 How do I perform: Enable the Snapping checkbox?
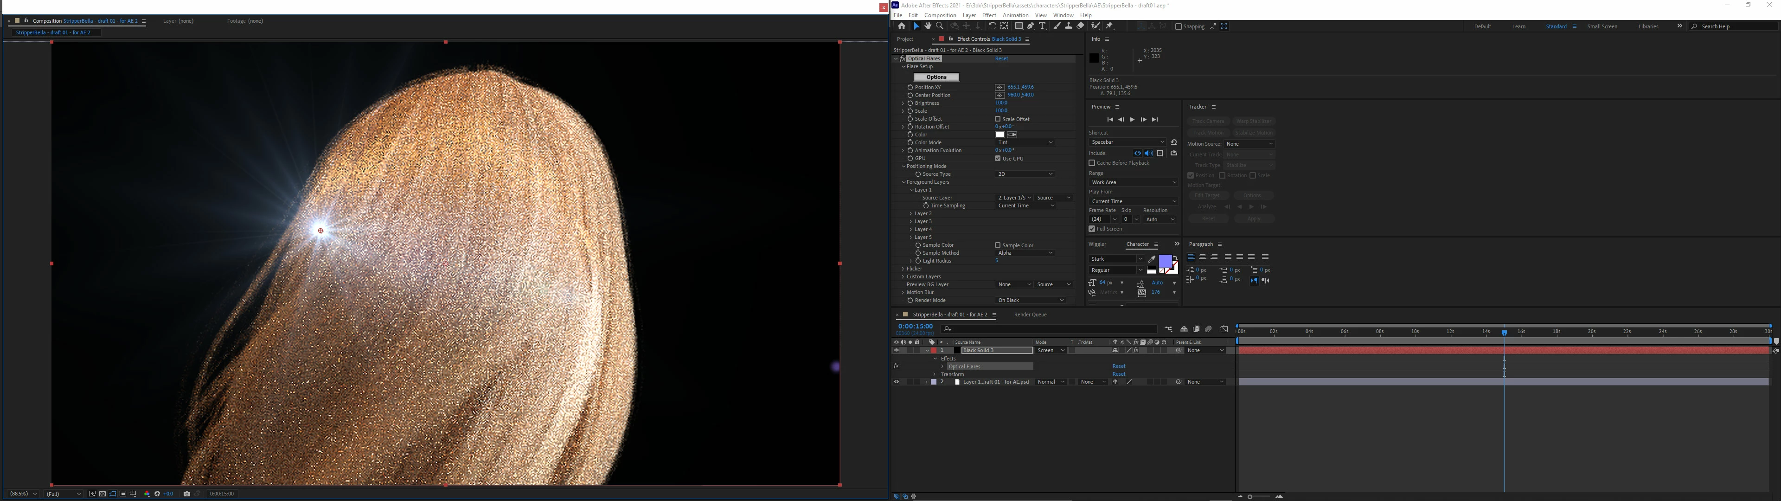(x=1179, y=26)
